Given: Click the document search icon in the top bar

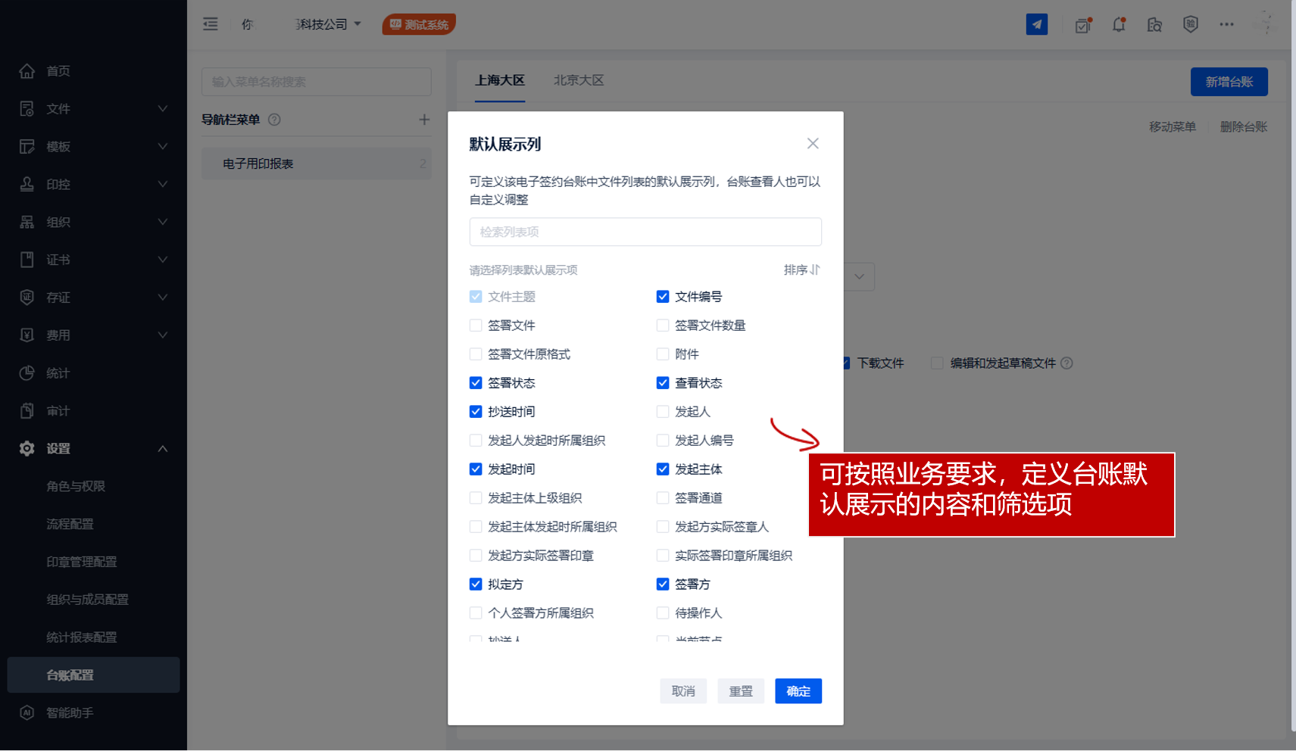Looking at the screenshot, I should pos(1154,25).
